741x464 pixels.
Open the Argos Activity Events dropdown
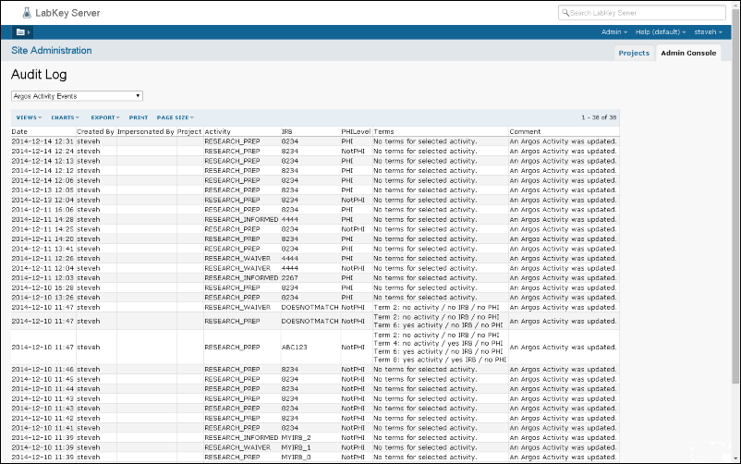(77, 96)
